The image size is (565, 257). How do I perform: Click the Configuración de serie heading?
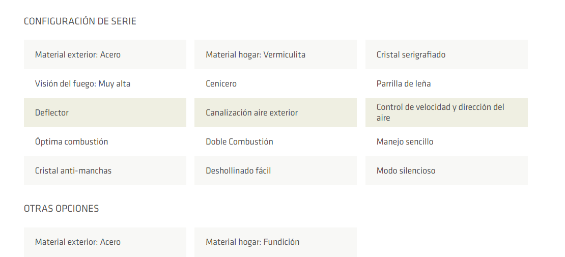(x=80, y=21)
